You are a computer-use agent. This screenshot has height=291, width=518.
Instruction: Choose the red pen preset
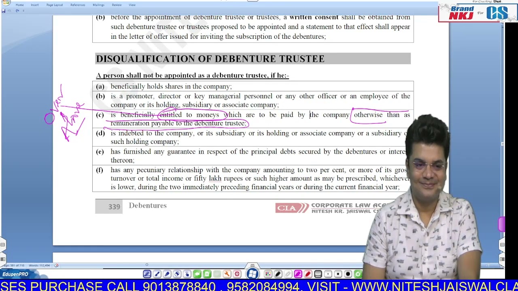pyautogui.click(x=308, y=274)
